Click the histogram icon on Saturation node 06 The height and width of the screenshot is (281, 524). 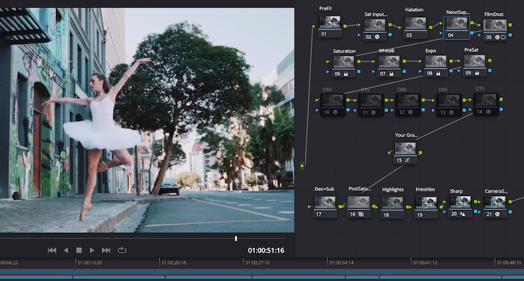tap(347, 74)
